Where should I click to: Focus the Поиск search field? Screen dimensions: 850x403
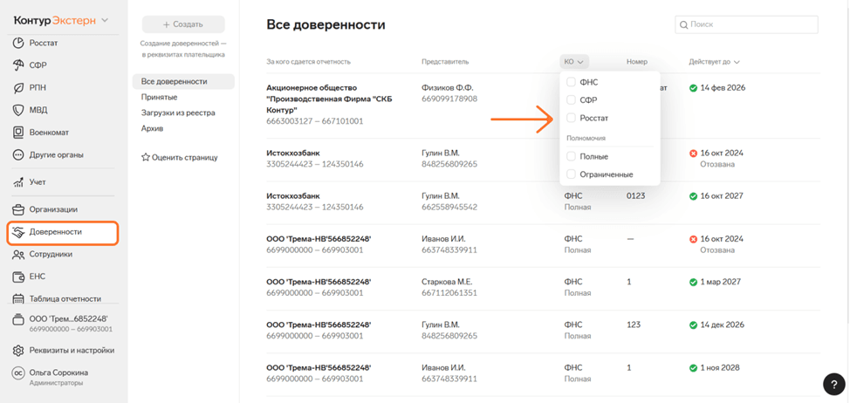click(x=746, y=24)
